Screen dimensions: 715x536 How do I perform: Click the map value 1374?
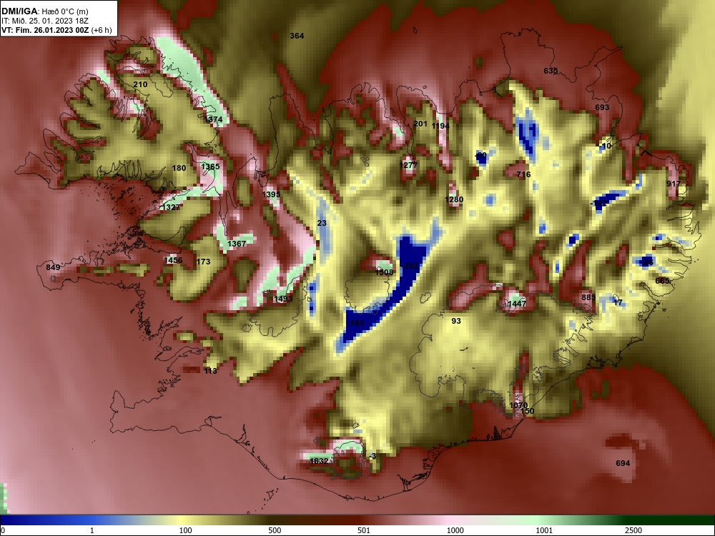[x=214, y=120]
